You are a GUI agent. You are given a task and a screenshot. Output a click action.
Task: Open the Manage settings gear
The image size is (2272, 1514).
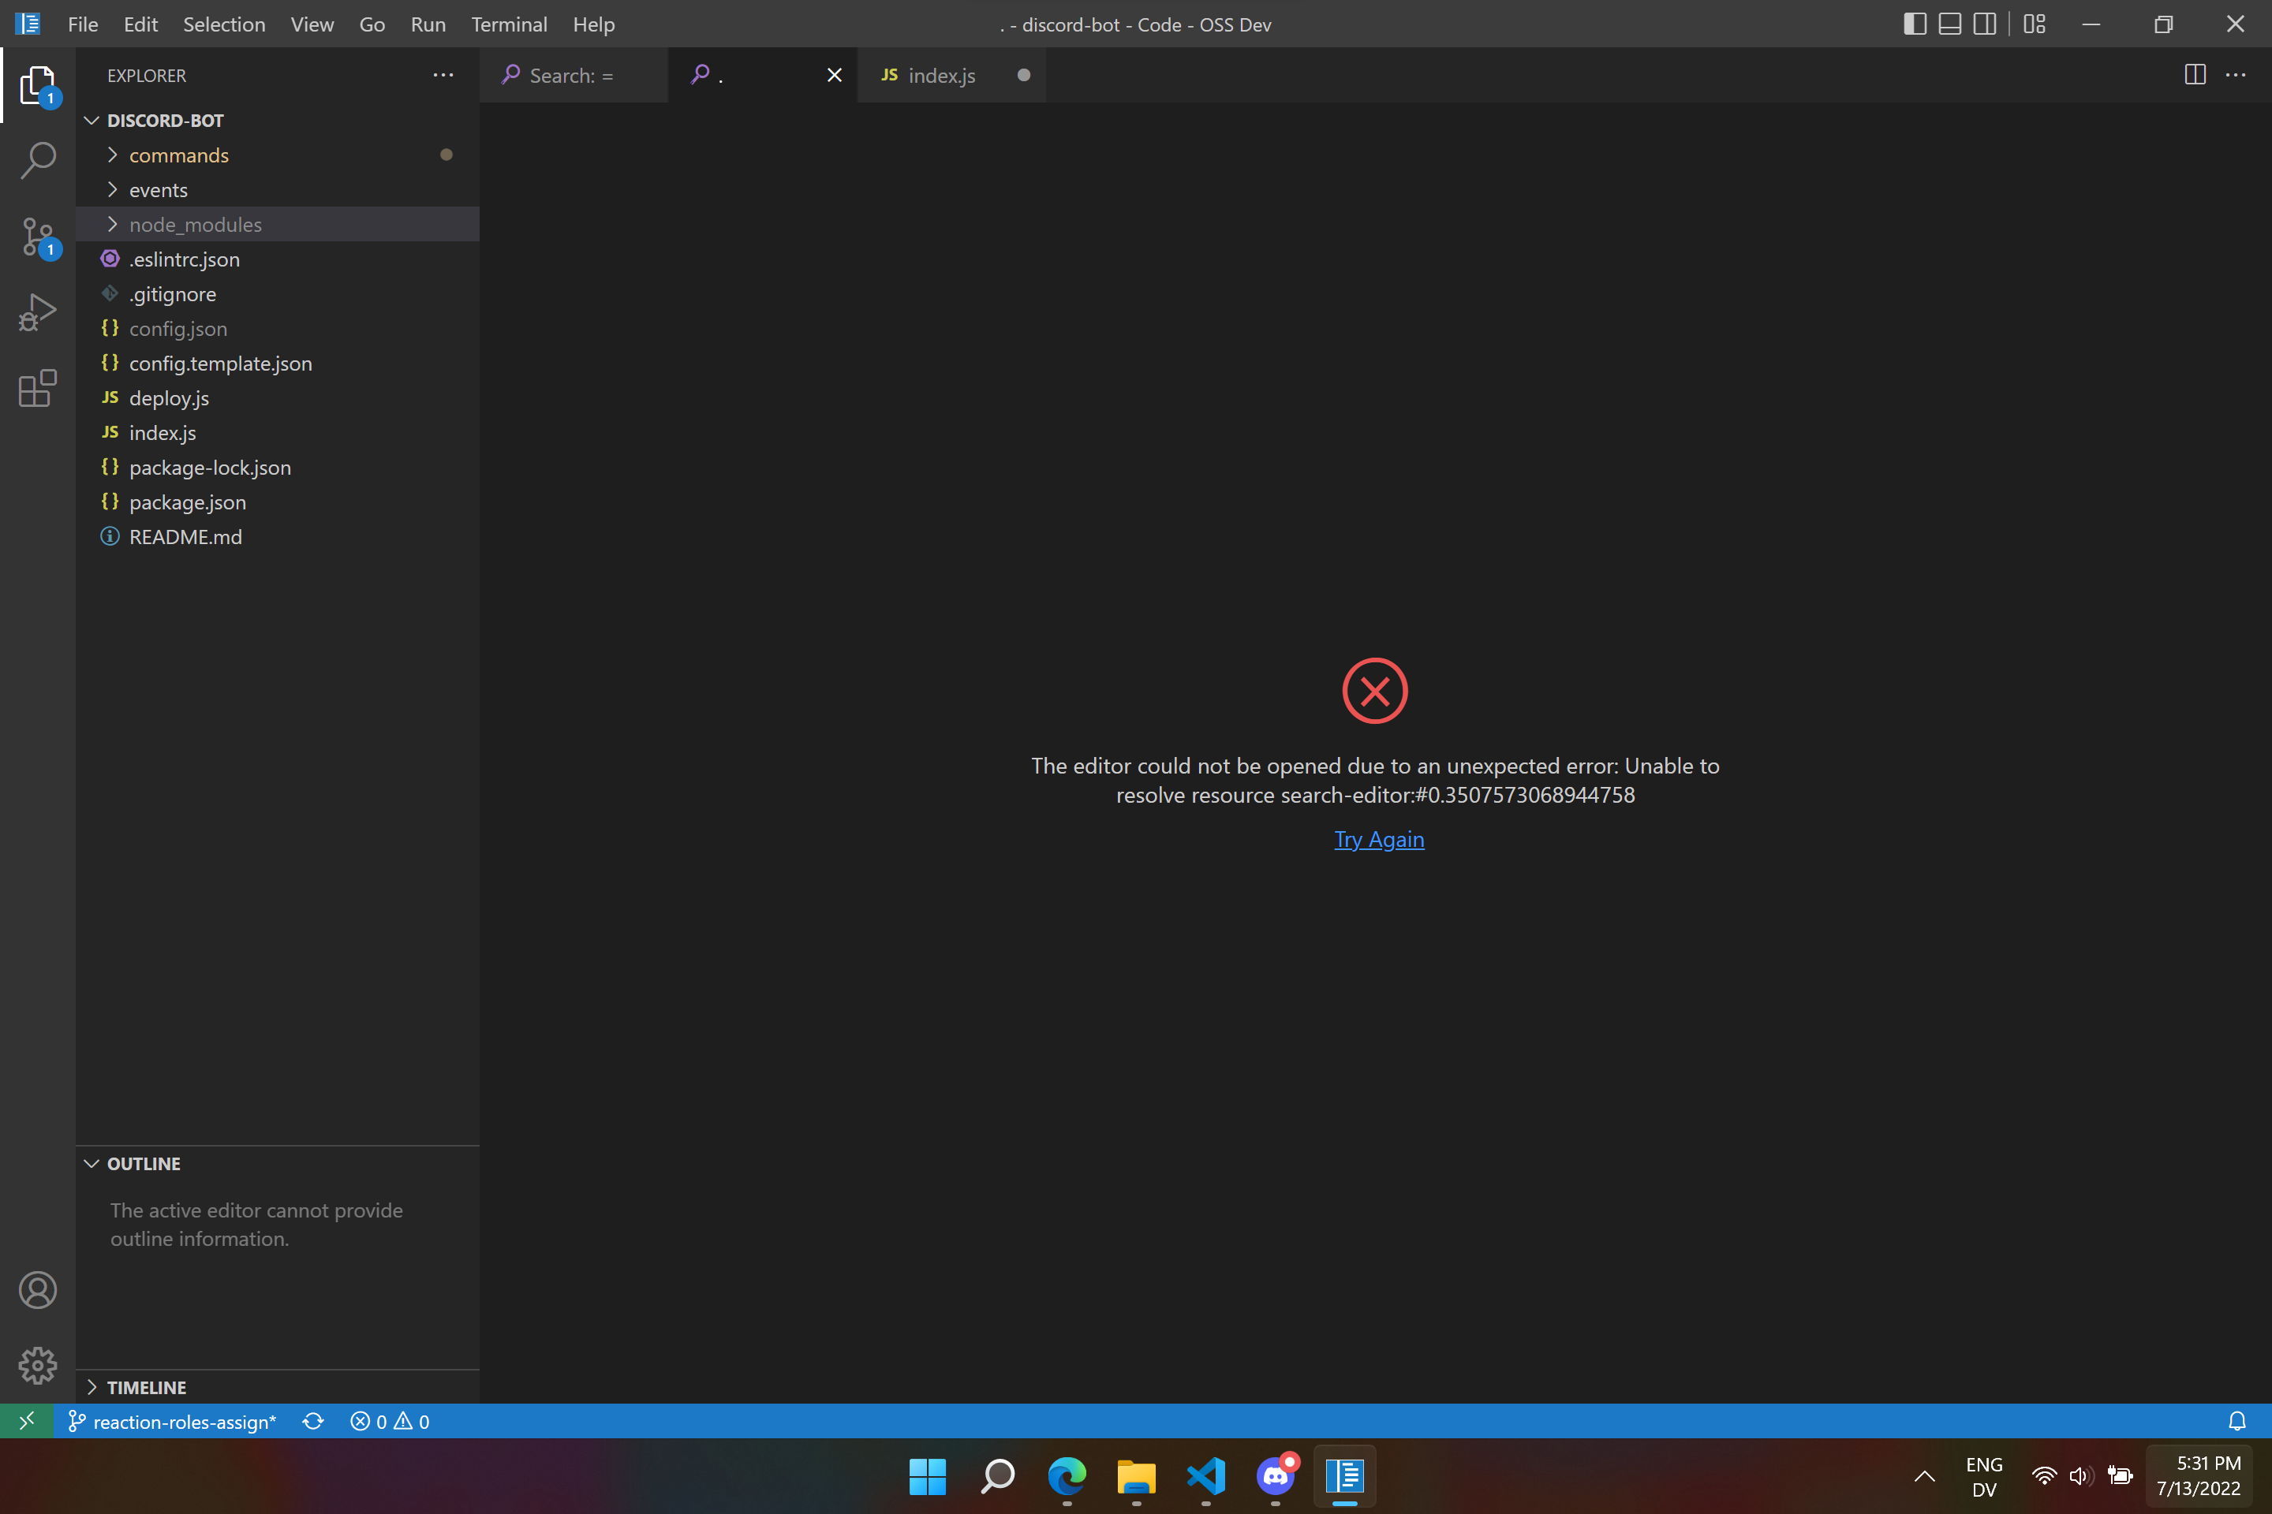click(38, 1365)
